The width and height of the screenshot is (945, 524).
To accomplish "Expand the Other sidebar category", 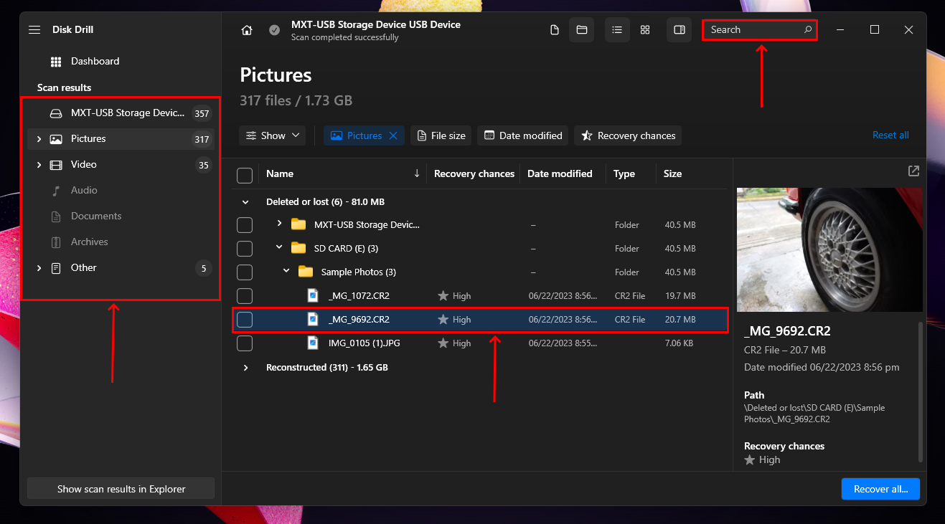I will point(39,268).
